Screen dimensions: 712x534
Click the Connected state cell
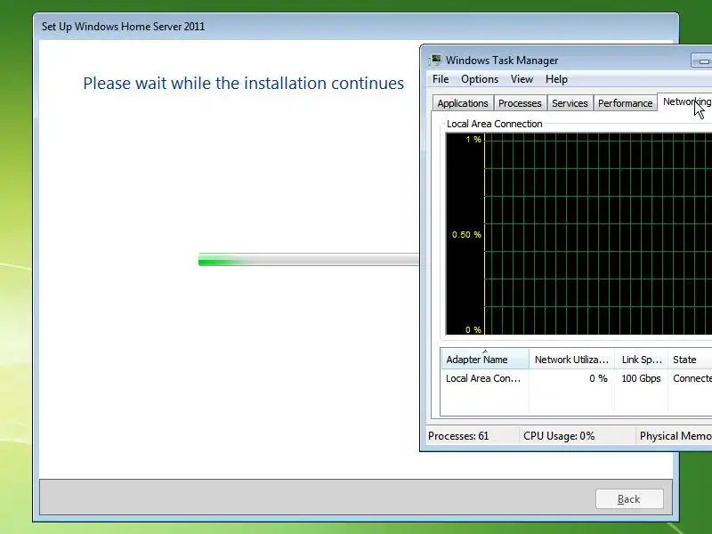click(x=692, y=378)
